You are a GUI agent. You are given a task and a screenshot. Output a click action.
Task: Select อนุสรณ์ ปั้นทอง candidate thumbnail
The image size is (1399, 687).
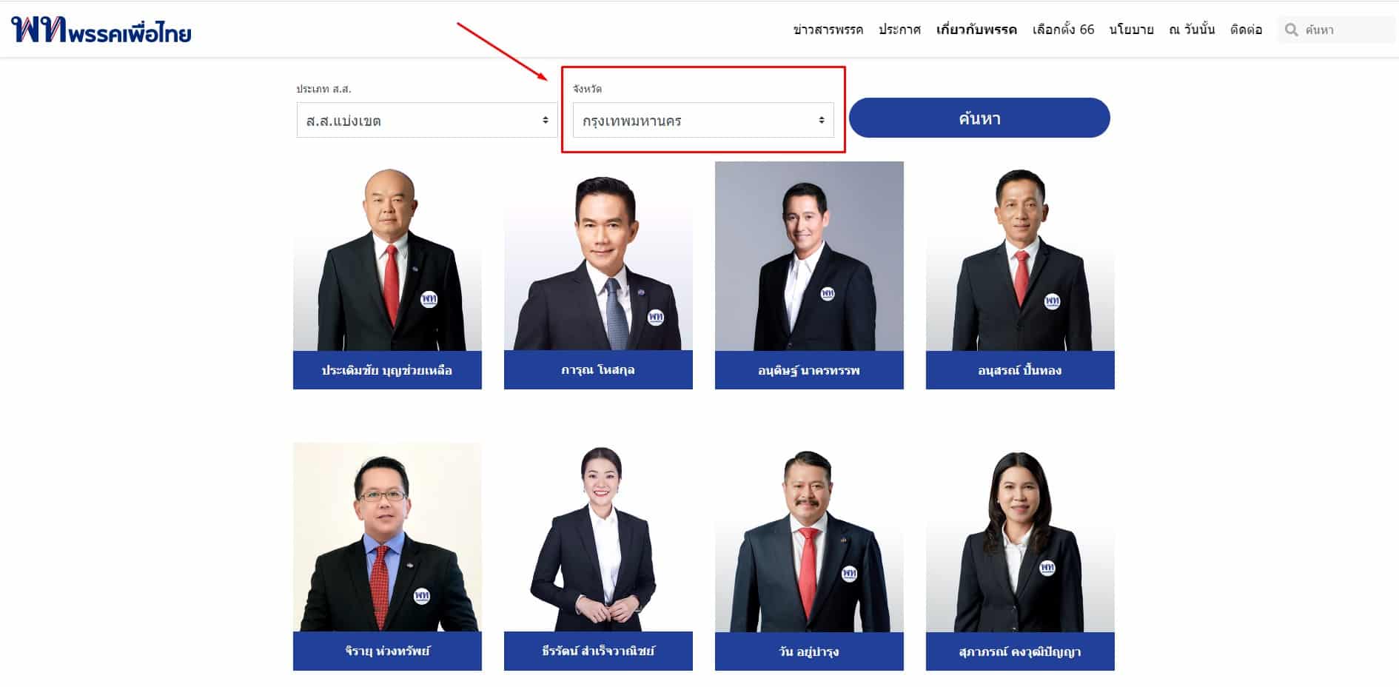1019,259
